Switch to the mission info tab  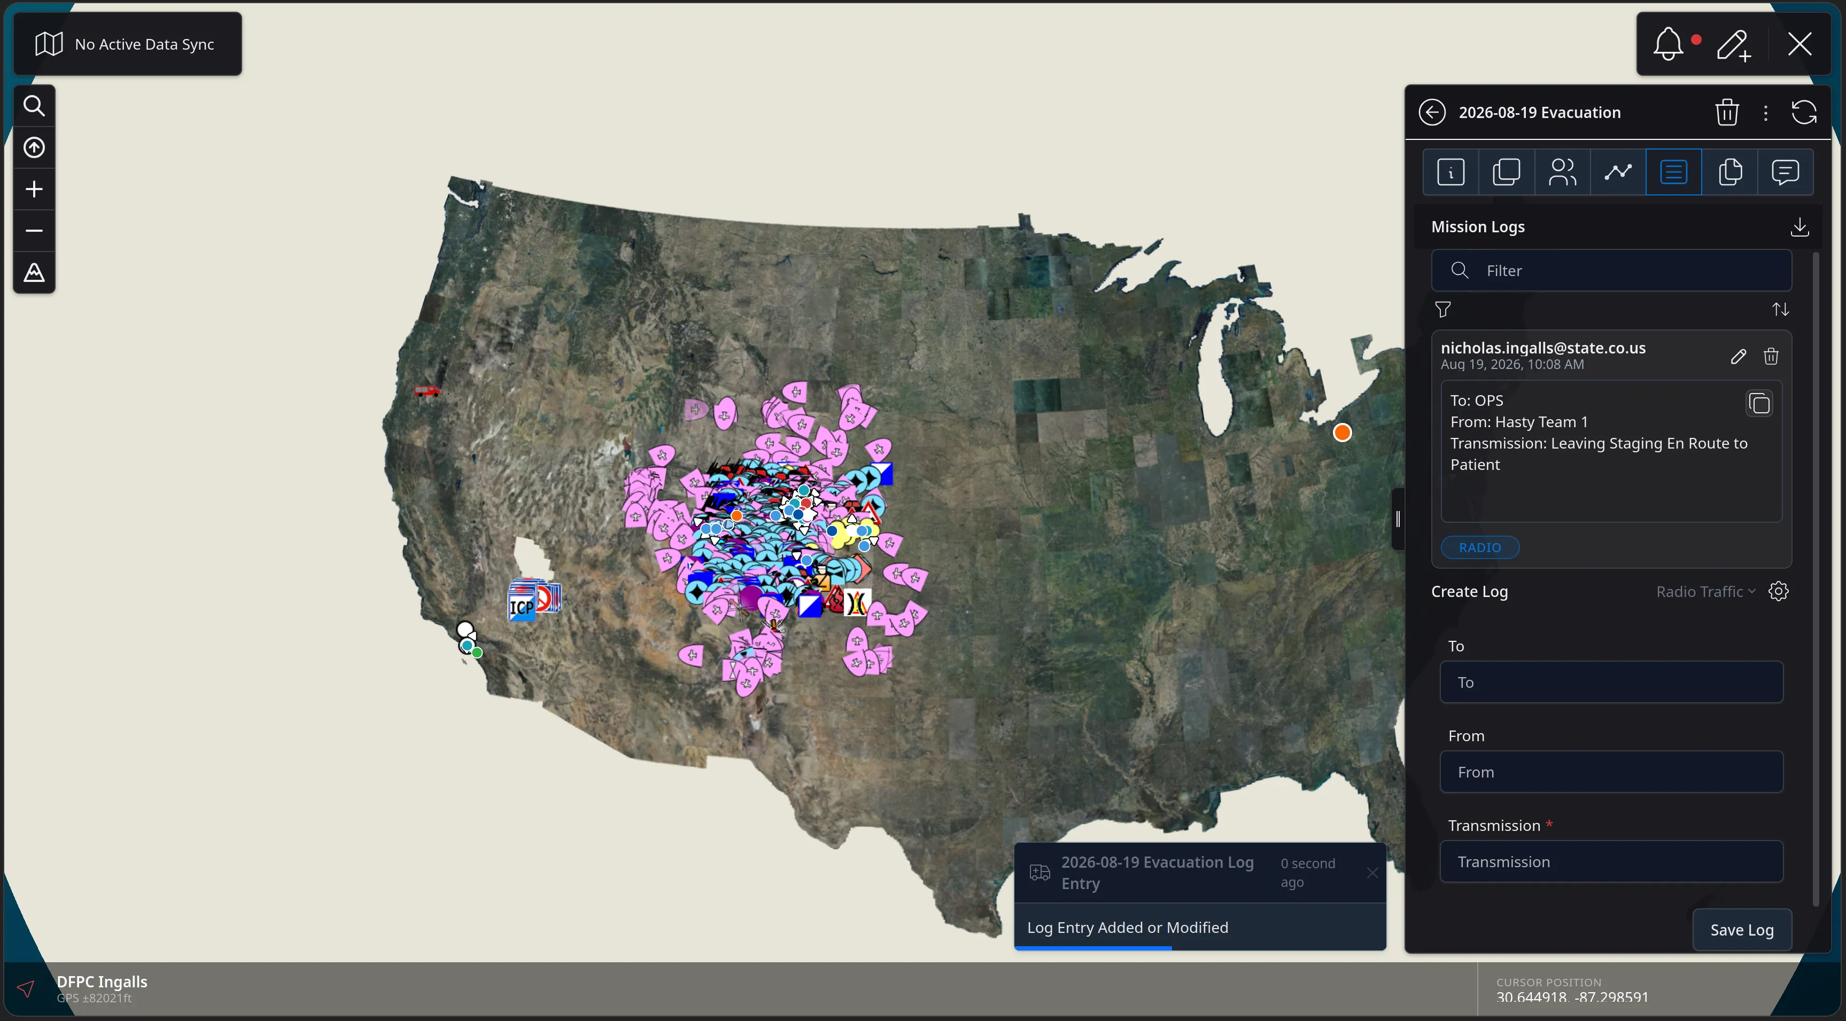tap(1451, 172)
